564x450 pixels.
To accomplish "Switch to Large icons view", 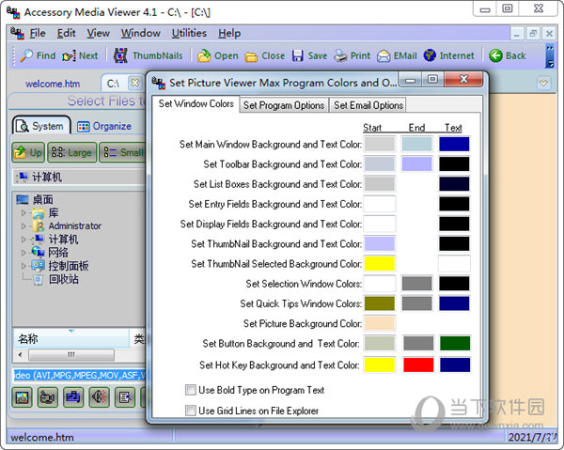I will (72, 152).
